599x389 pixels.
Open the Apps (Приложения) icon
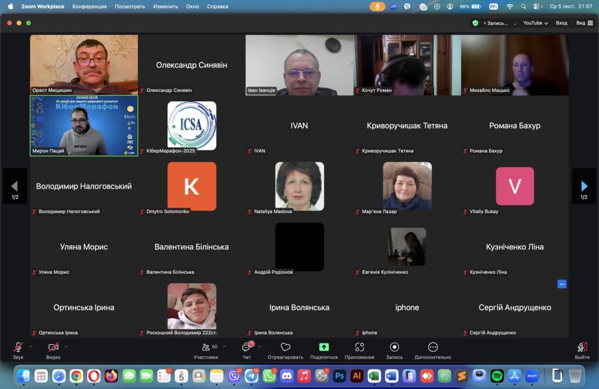[359, 347]
